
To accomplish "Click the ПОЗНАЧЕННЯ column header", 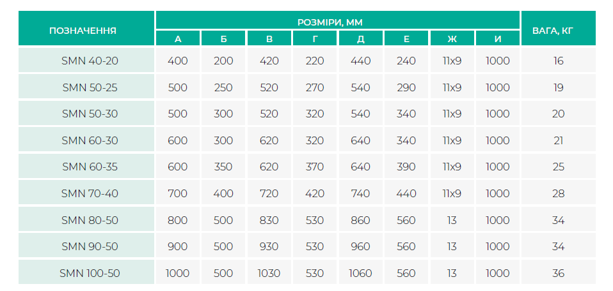I will click(86, 29).
